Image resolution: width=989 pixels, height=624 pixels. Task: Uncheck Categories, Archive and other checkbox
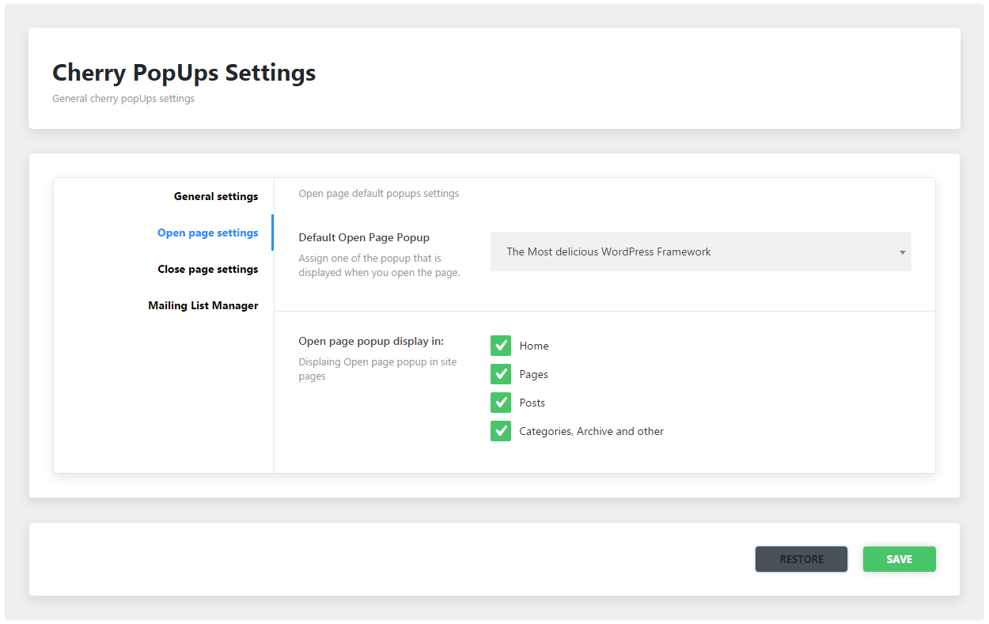(x=501, y=431)
